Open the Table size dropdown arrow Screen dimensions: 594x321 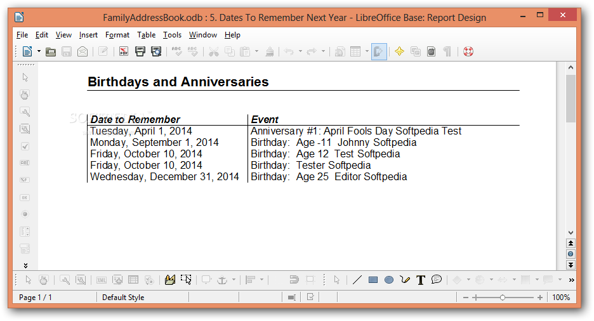[x=367, y=51]
